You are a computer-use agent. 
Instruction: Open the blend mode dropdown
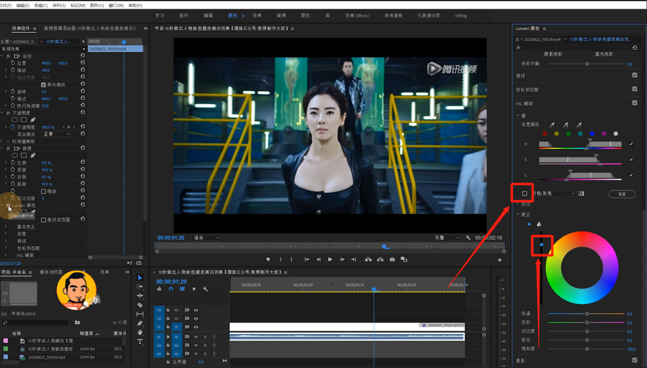(57, 134)
